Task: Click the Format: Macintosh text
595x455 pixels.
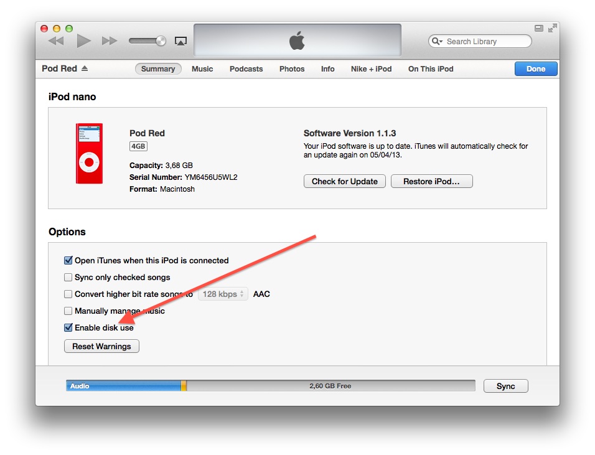Action: (162, 189)
